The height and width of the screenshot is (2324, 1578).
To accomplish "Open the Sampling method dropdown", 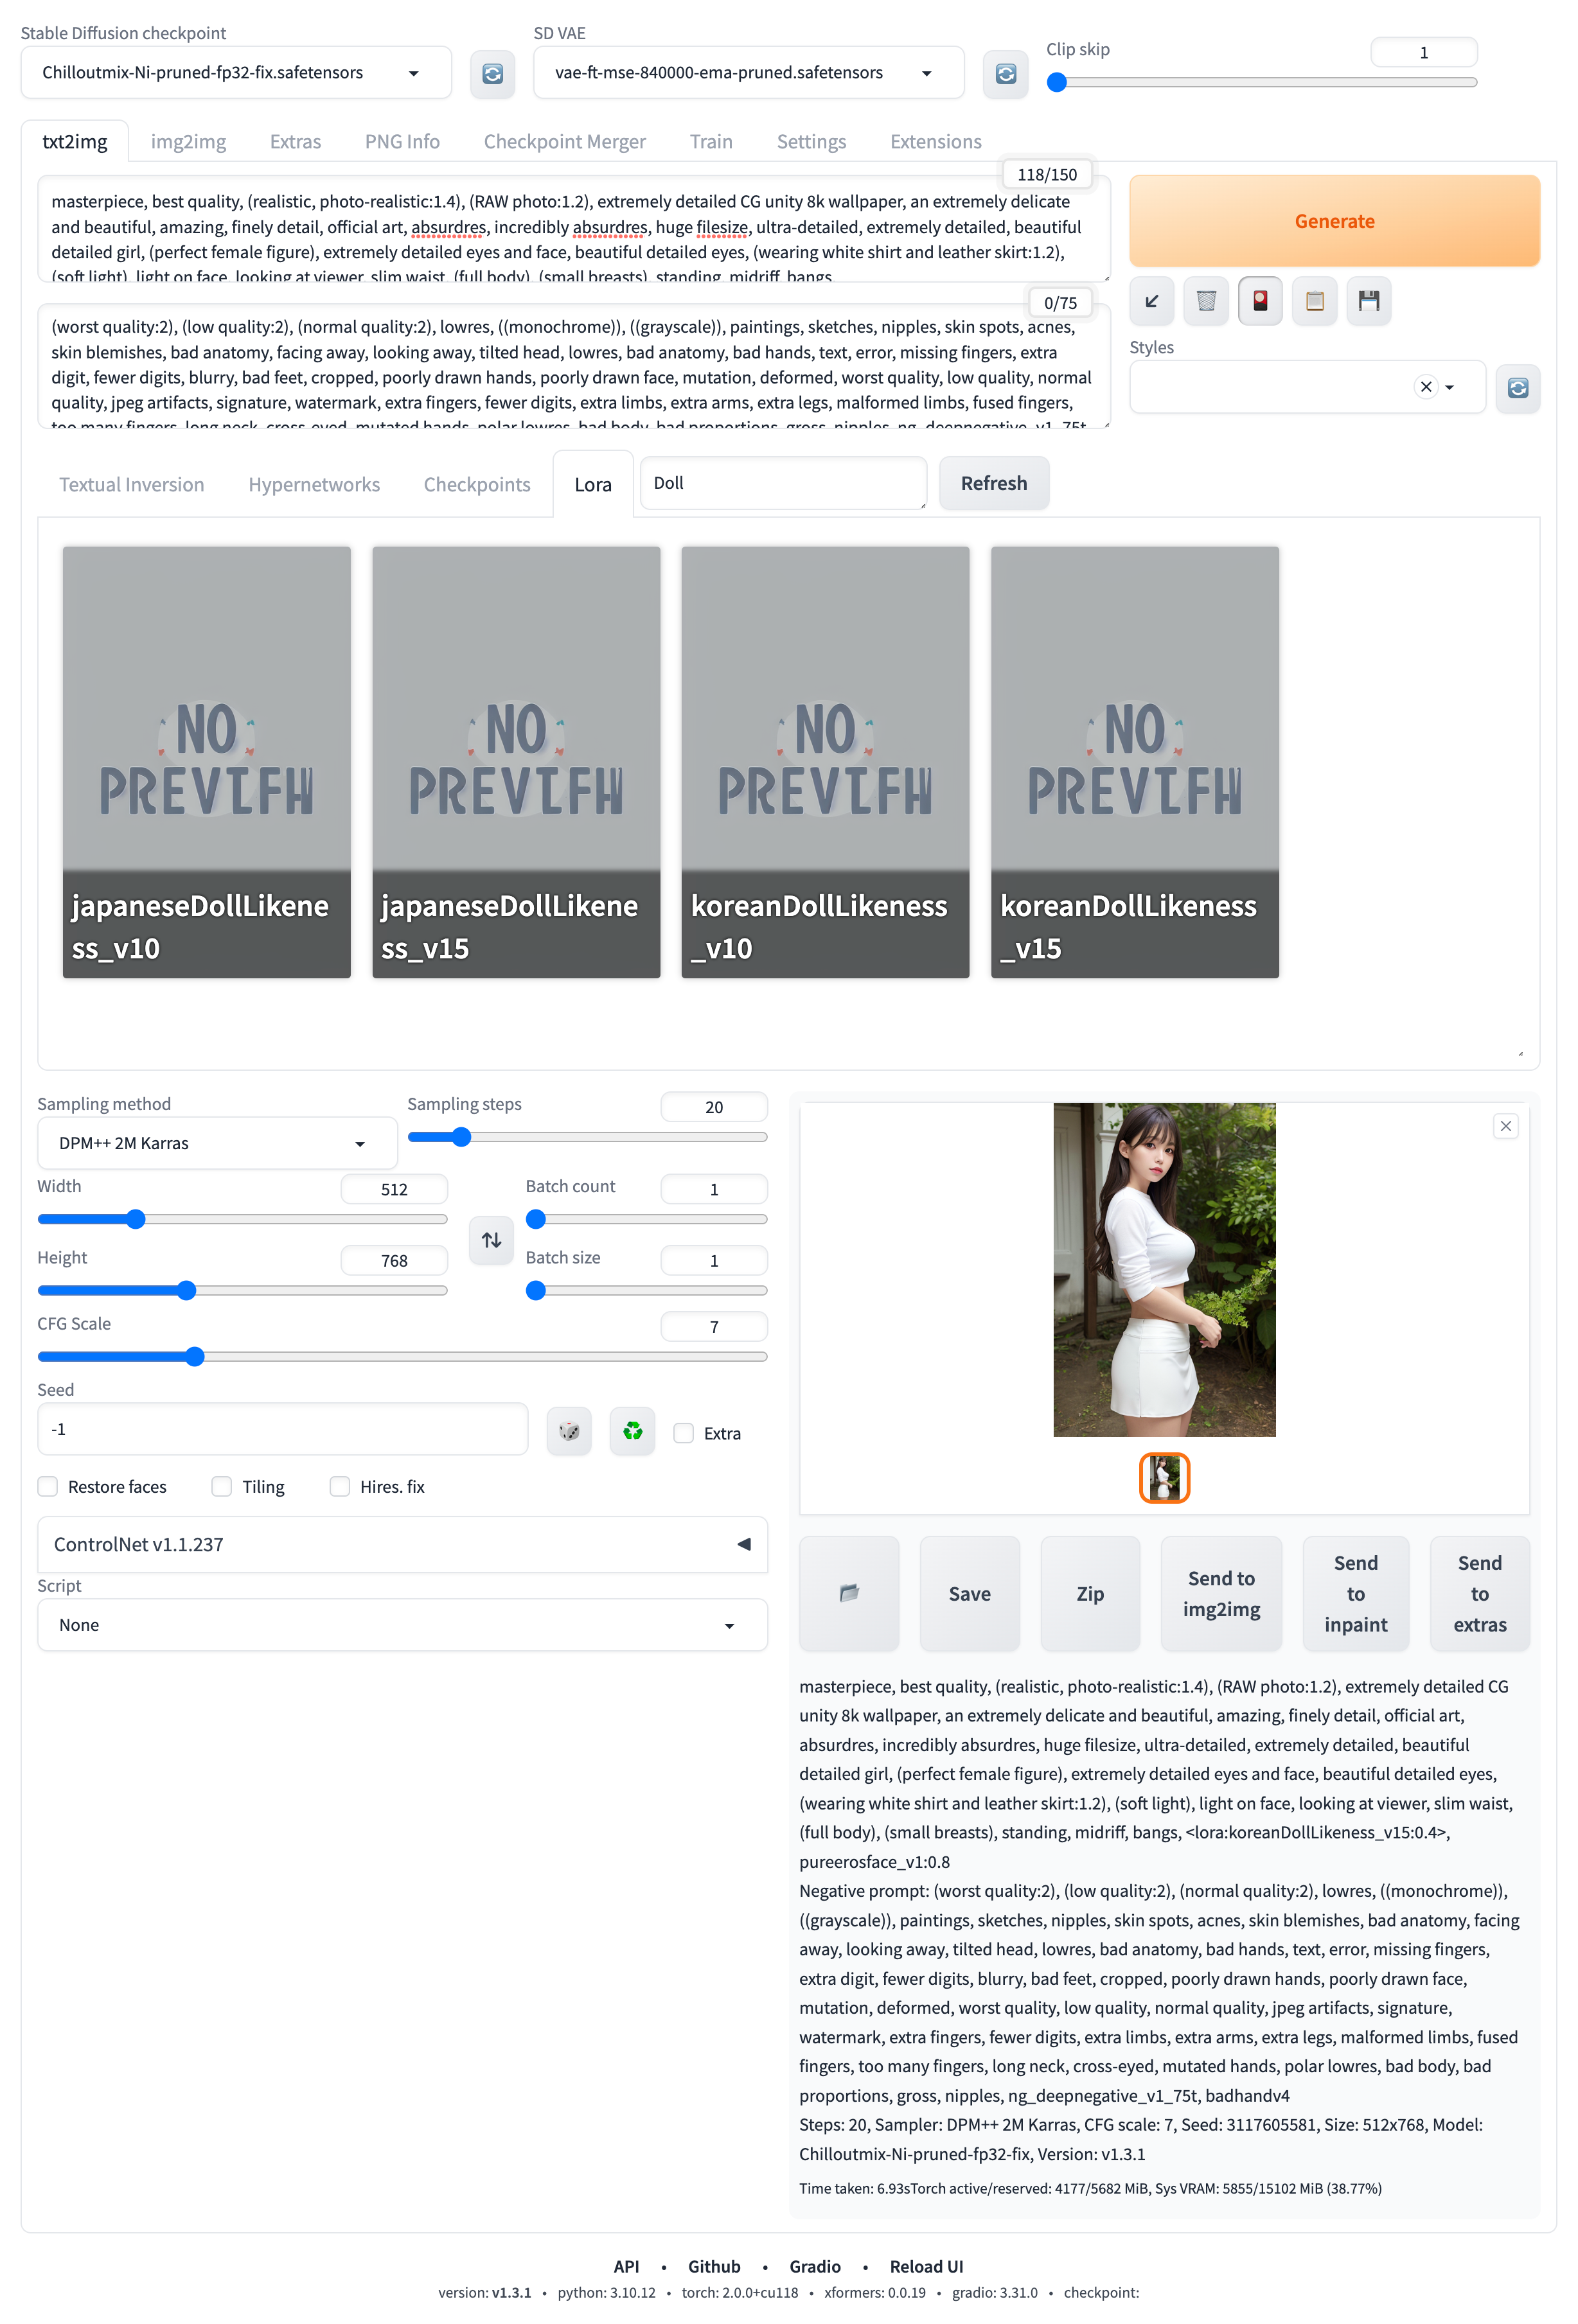I will click(216, 1143).
